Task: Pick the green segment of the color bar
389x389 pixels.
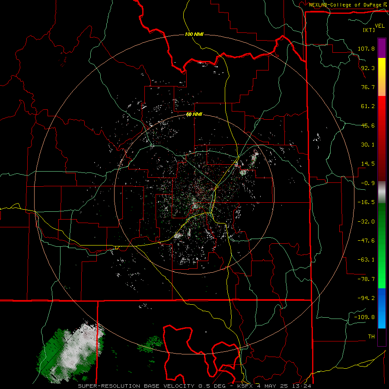Action: (382, 246)
